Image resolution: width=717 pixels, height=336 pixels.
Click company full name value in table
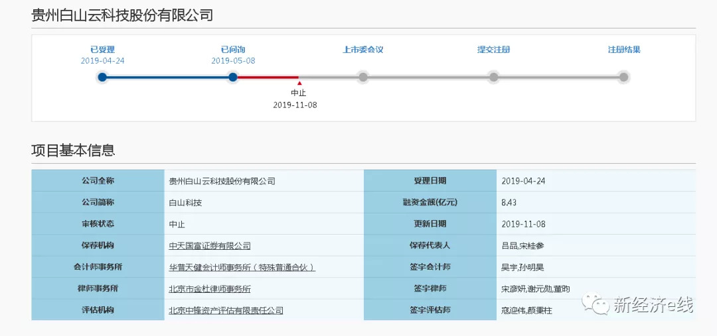pos(222,181)
